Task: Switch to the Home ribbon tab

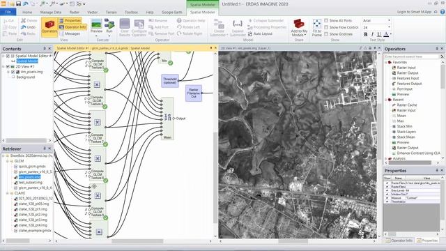Action: (27, 13)
